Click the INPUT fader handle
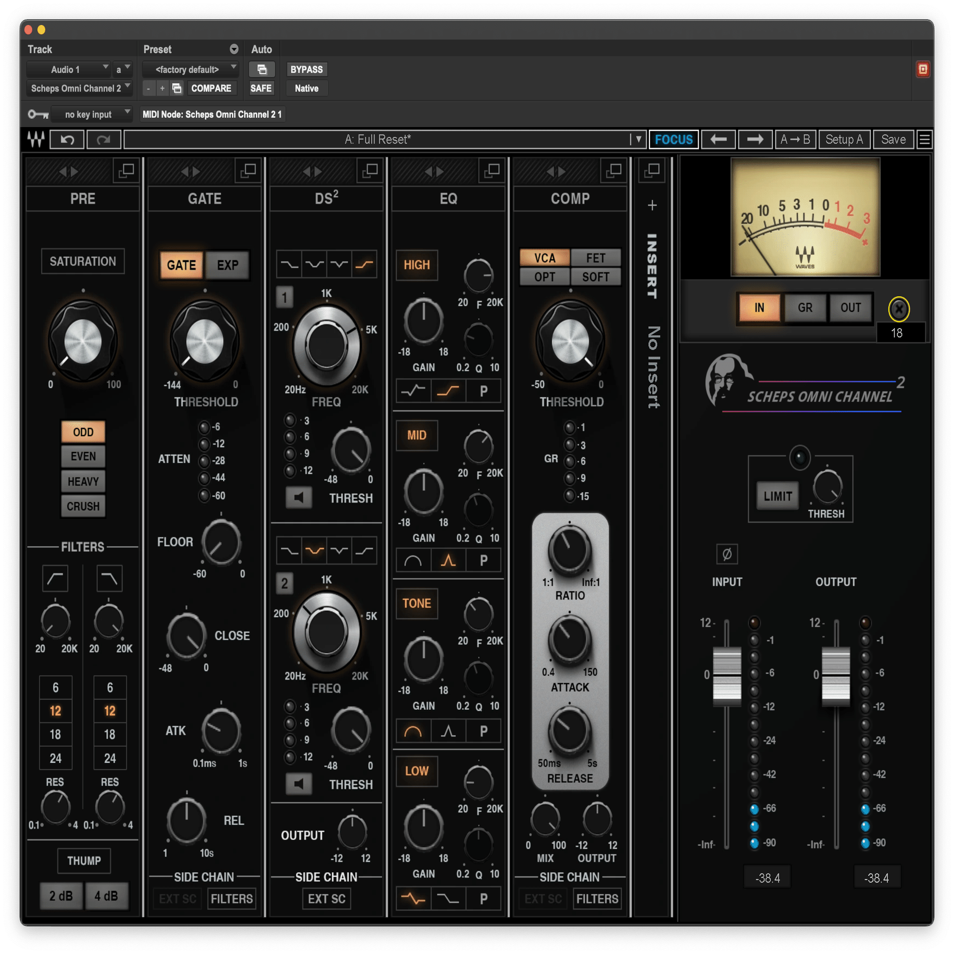The image size is (954, 954). click(726, 676)
